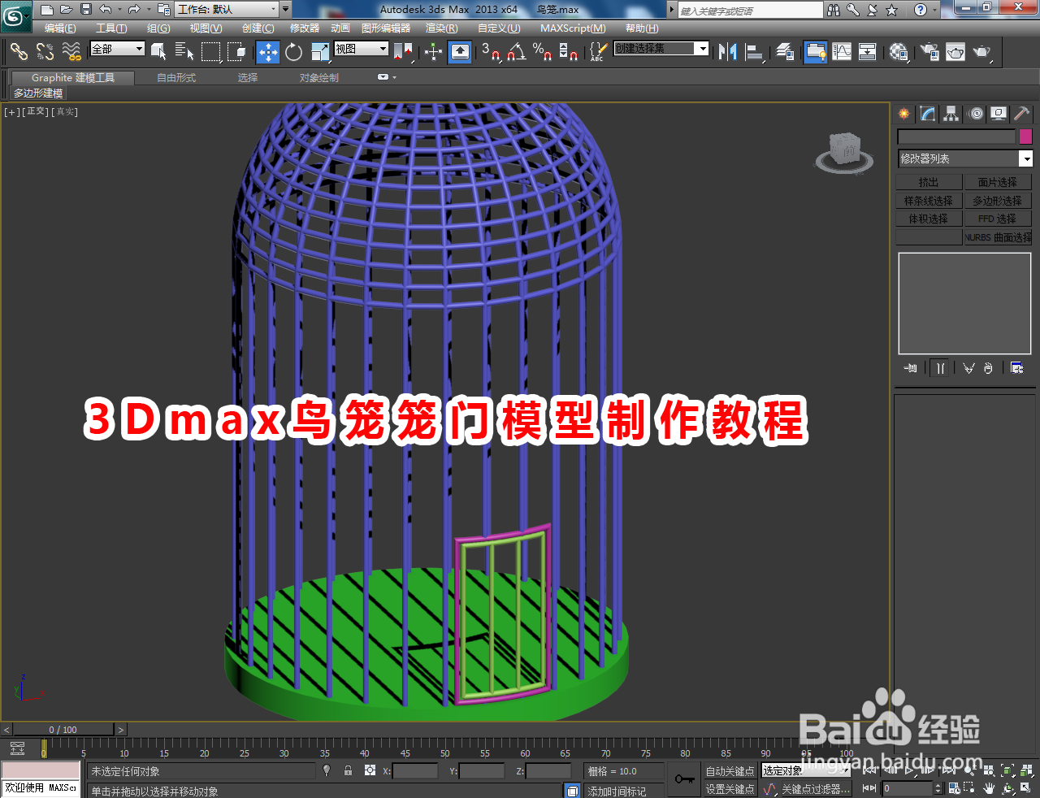The width and height of the screenshot is (1040, 798).
Task: Click the 样条线选择 modifier button
Action: coord(929,201)
